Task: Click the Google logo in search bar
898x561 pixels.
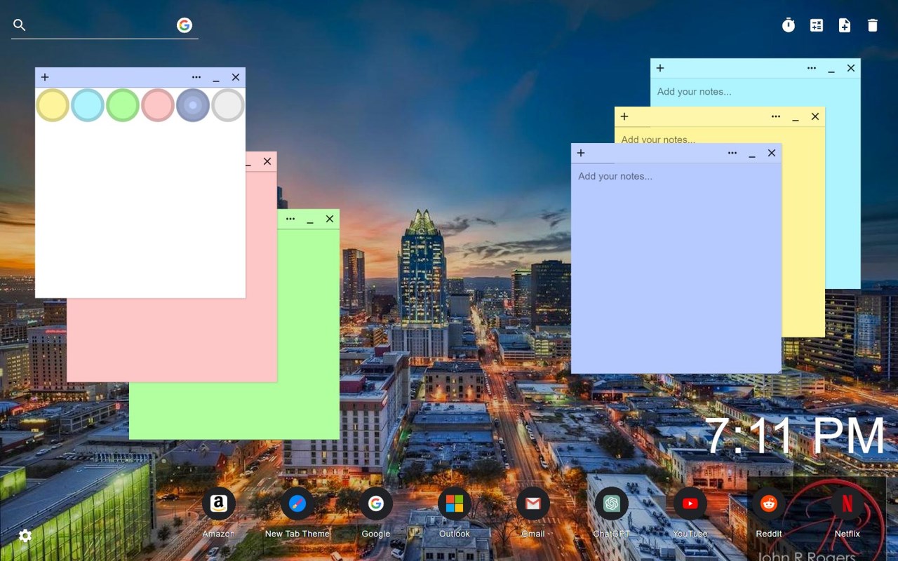Action: (185, 25)
